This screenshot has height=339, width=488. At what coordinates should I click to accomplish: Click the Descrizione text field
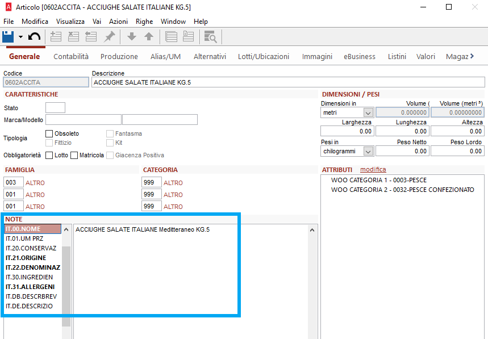tap(287, 82)
